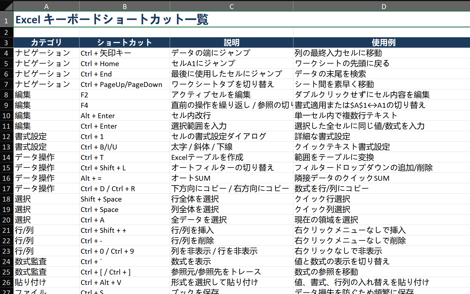470x294 pixels.
Task: Click the 'カテゴリ' header cell
Action: coord(46,43)
